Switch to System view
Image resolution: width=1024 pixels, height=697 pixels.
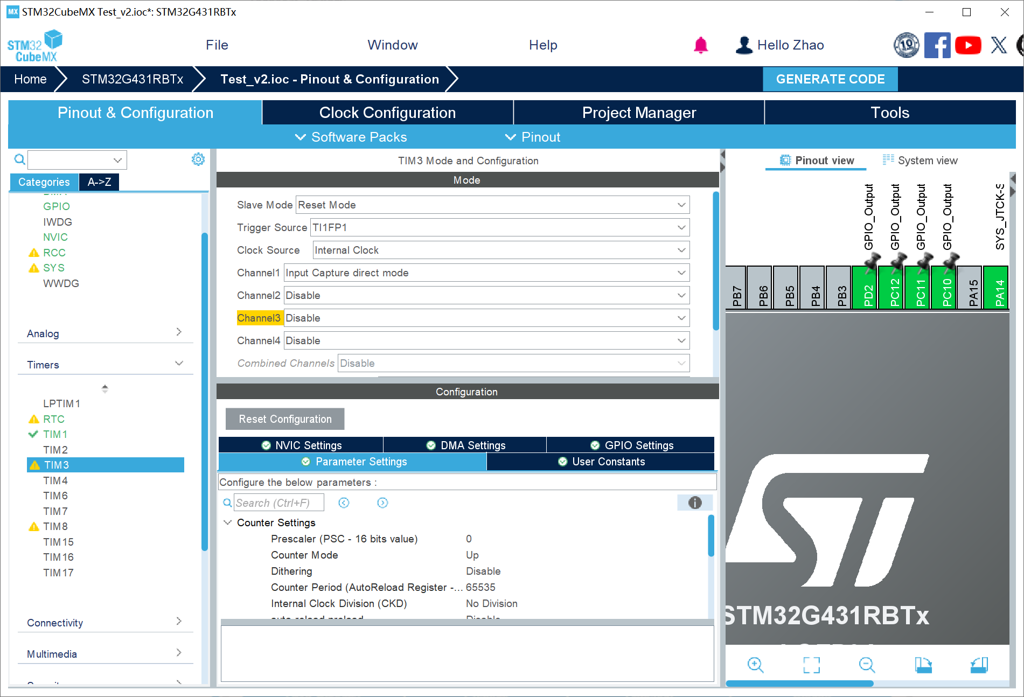920,161
